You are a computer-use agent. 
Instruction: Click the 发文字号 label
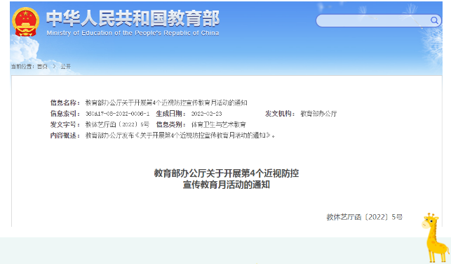click(65, 125)
